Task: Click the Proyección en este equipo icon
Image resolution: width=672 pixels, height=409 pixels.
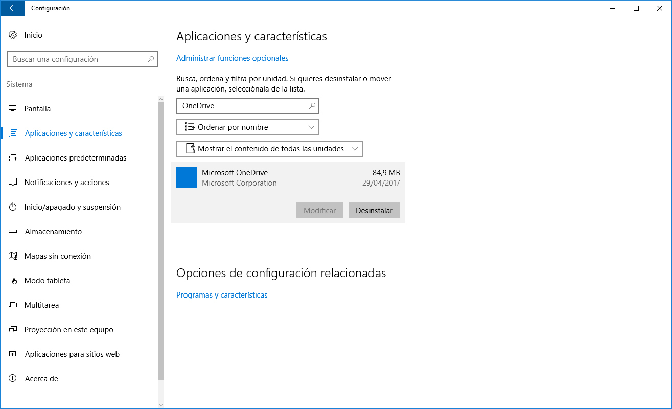Action: (x=13, y=330)
